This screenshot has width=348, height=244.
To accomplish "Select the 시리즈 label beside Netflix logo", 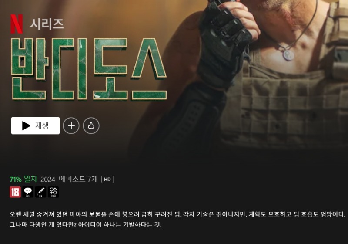I will click(x=47, y=24).
